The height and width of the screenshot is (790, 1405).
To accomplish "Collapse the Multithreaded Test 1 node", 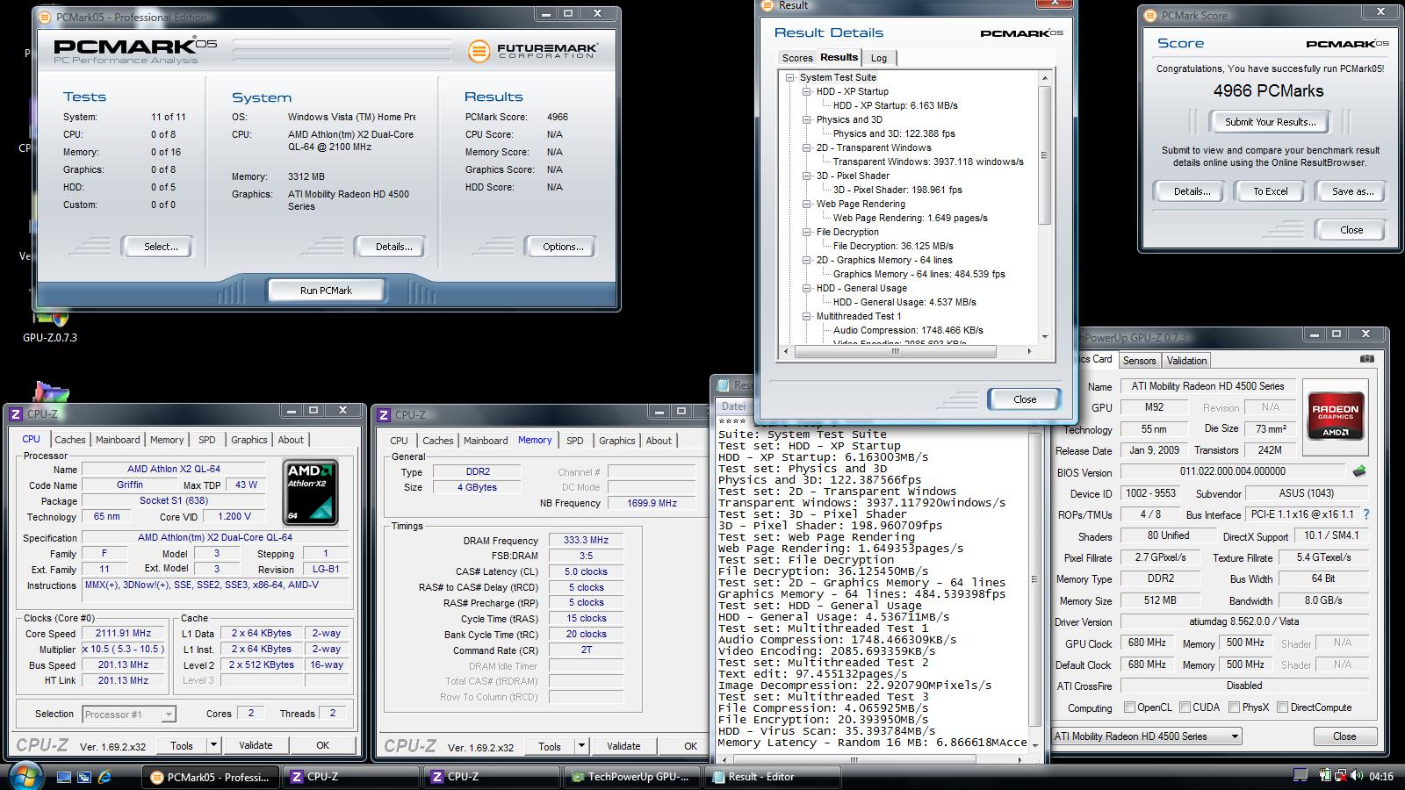I will tap(807, 316).
